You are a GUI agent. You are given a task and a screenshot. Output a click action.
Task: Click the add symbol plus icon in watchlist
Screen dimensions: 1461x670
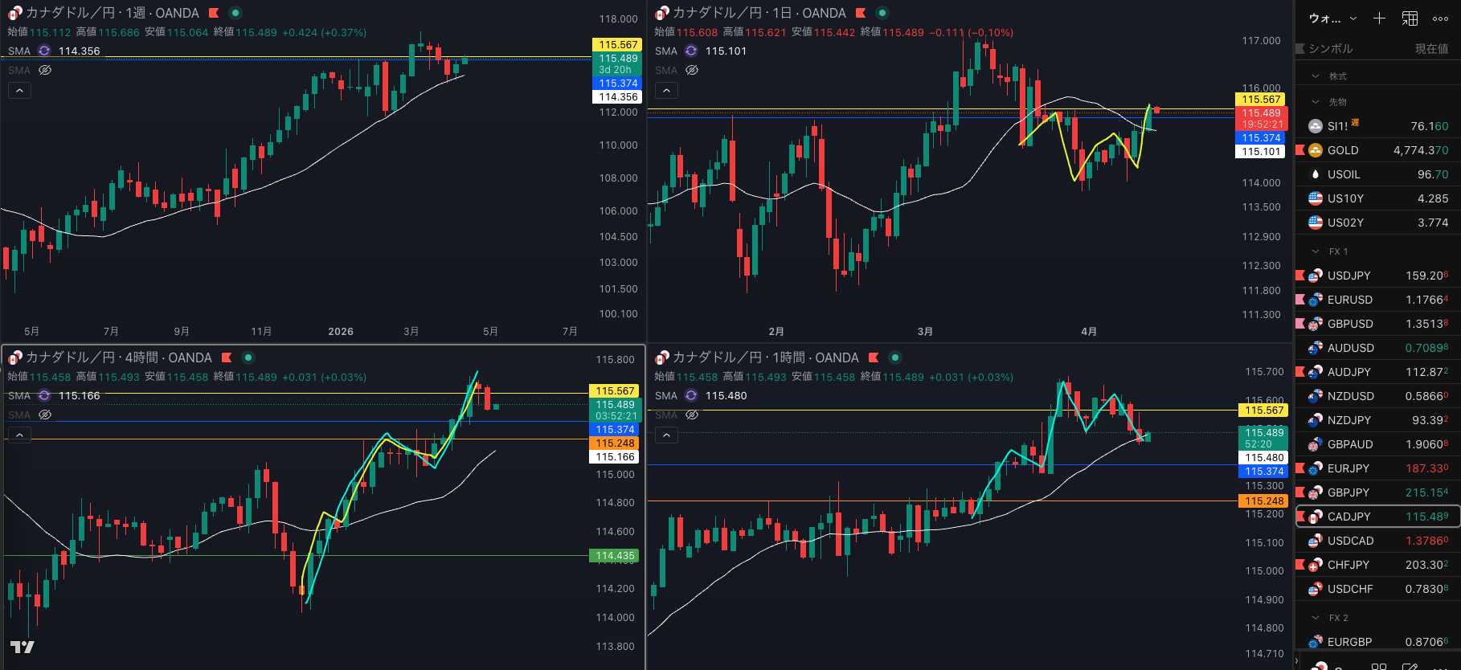[1379, 18]
